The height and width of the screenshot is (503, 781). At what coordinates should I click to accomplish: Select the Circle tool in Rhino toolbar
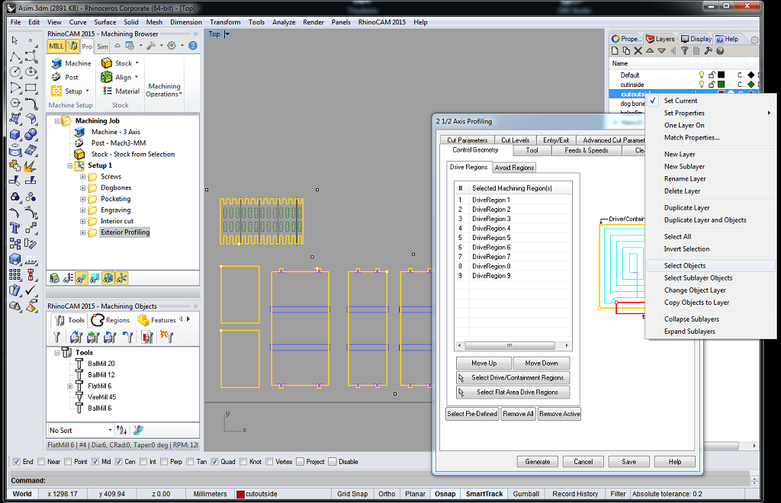[15, 72]
